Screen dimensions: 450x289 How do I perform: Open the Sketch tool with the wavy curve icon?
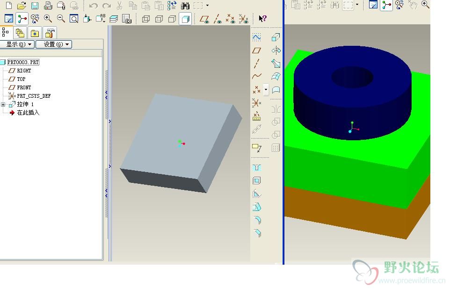tap(256, 37)
